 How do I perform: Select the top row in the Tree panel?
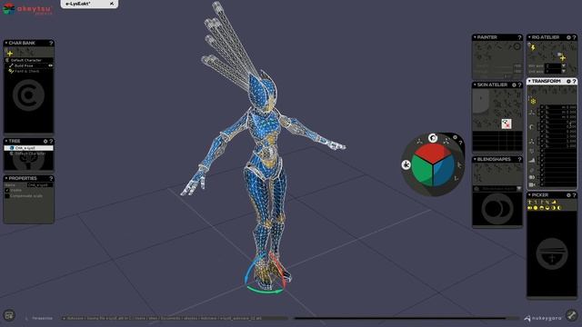coord(28,148)
